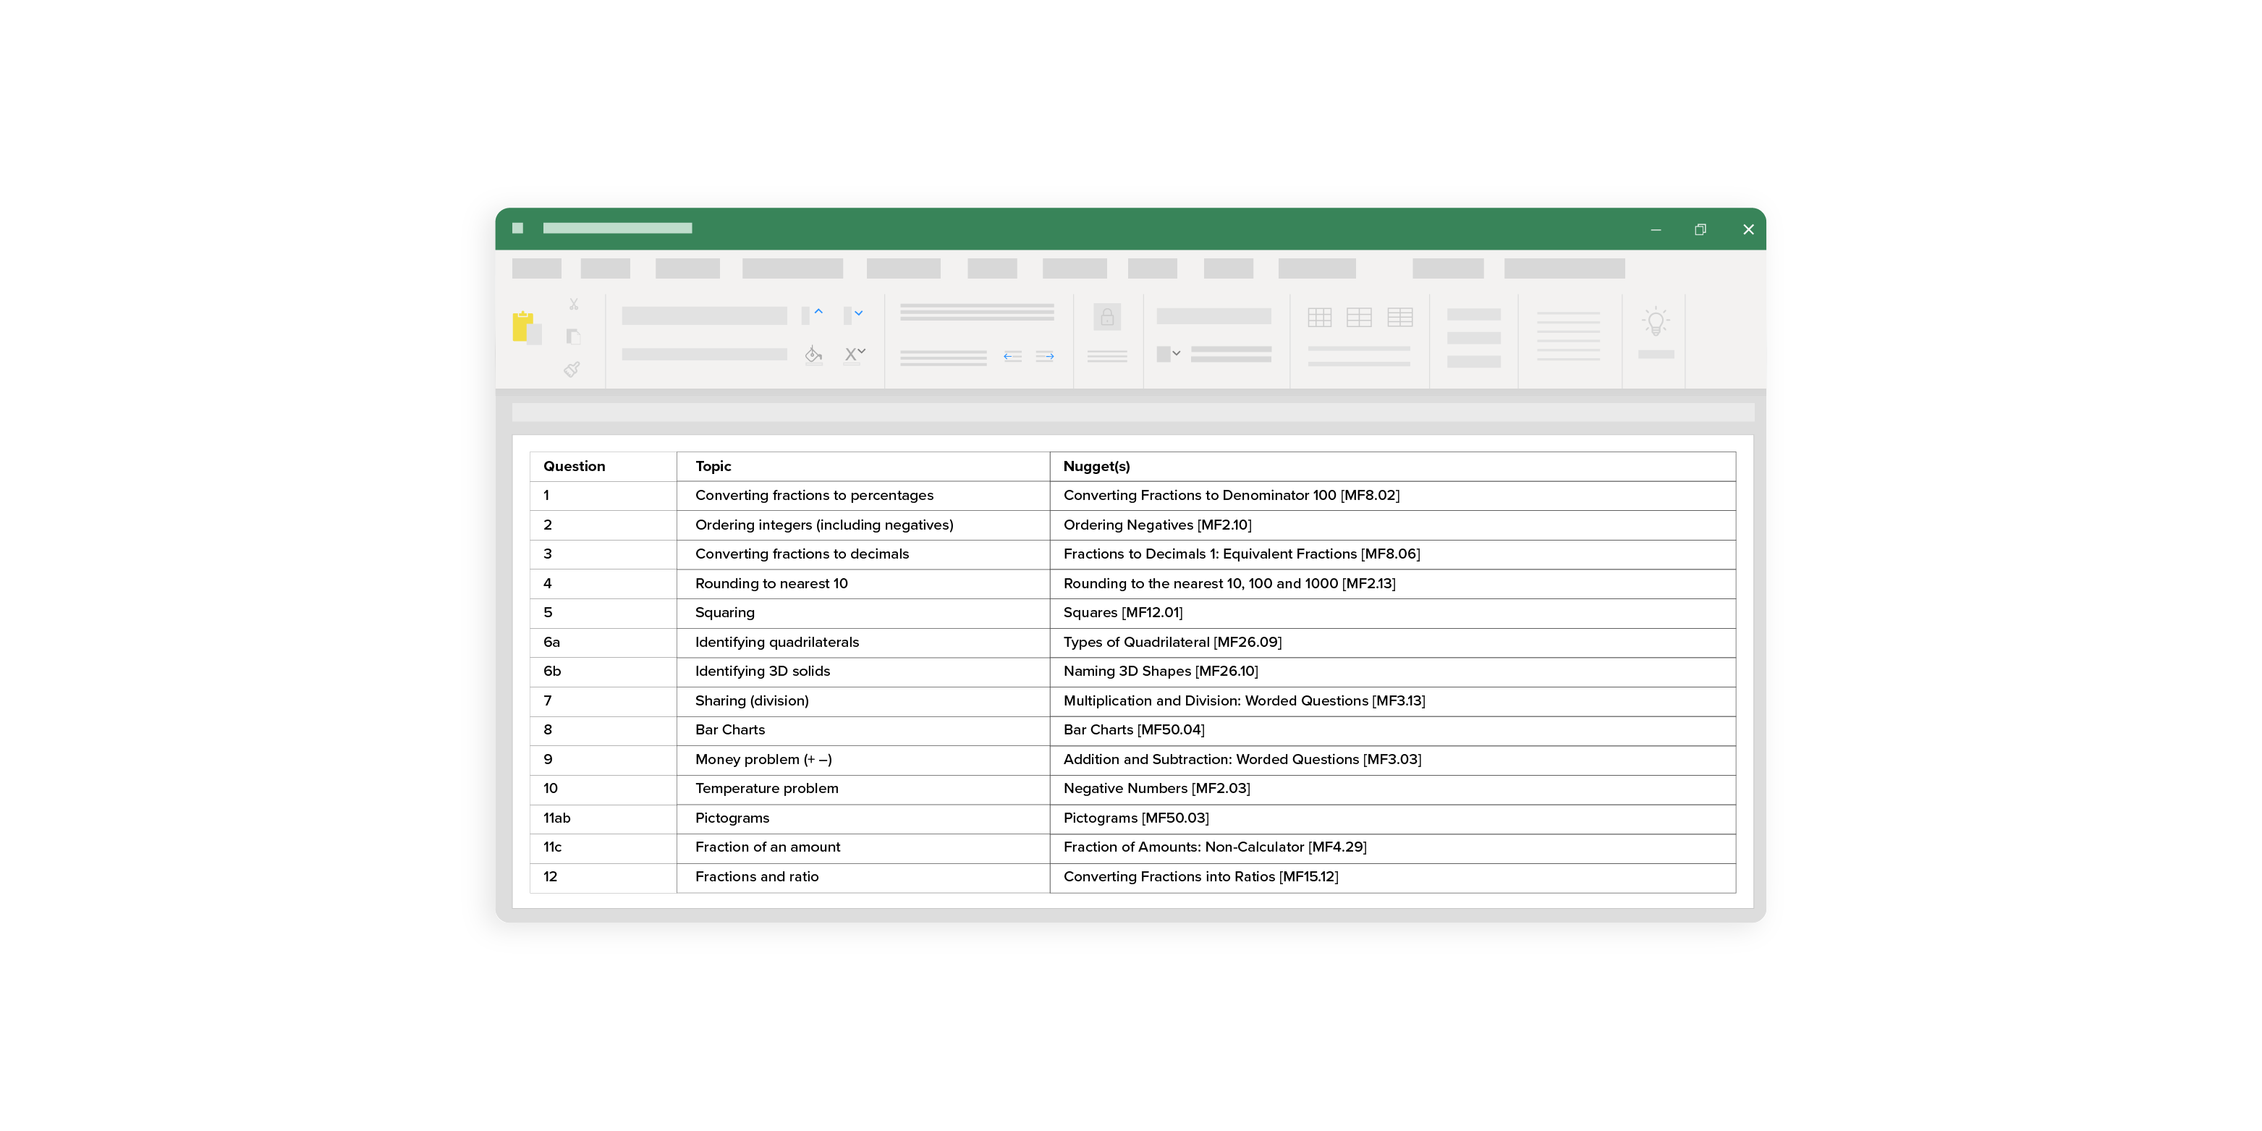2262x1131 pixels.
Task: Click 'Fractions to Decimals 1: Equivalent Fractions [MF8.06]'
Action: pyautogui.click(x=1393, y=555)
